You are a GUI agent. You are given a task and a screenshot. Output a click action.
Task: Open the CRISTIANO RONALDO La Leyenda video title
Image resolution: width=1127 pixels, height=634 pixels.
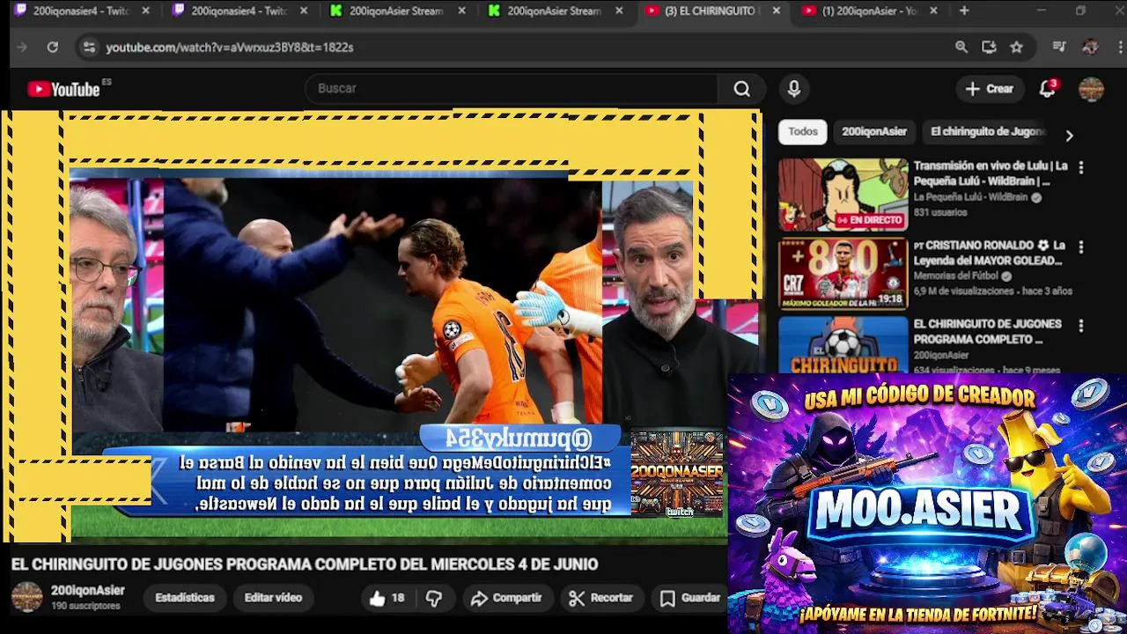click(x=989, y=253)
